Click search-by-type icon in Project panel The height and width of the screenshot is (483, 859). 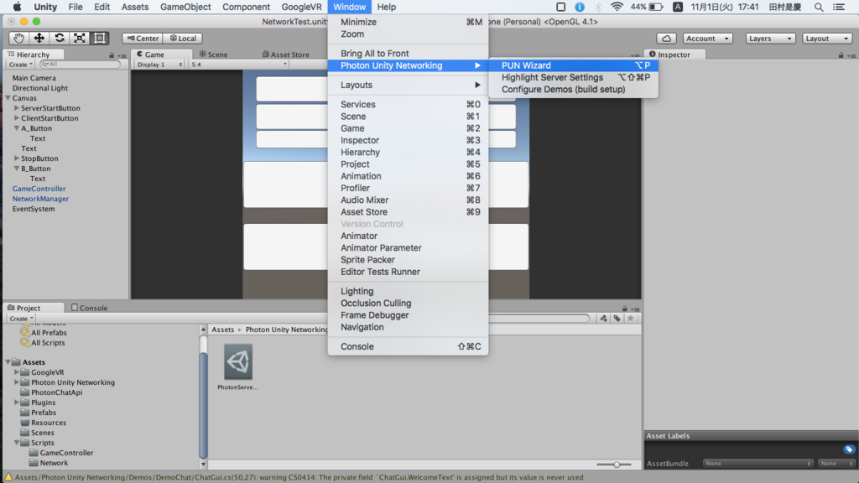pos(603,318)
